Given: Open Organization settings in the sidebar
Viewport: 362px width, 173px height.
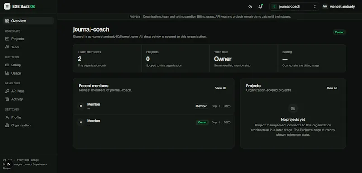Looking at the screenshot, I should click(x=28, y=125).
